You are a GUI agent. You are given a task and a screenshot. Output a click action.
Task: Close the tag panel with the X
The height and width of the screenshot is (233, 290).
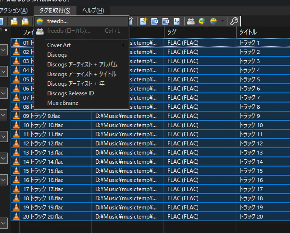pos(6,30)
